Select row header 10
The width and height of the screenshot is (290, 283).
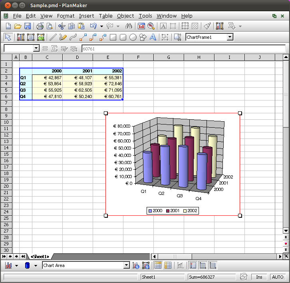tap(6, 122)
